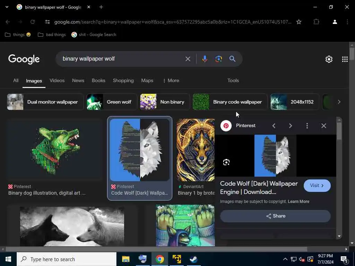The height and width of the screenshot is (266, 355).
Task: Expand the More search categories menu
Action: pos(171,80)
